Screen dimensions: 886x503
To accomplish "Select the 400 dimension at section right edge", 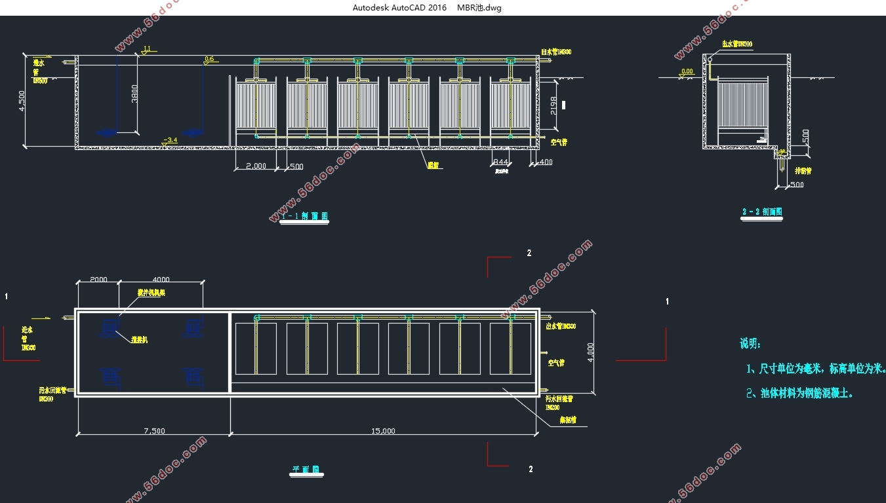I will [546, 162].
